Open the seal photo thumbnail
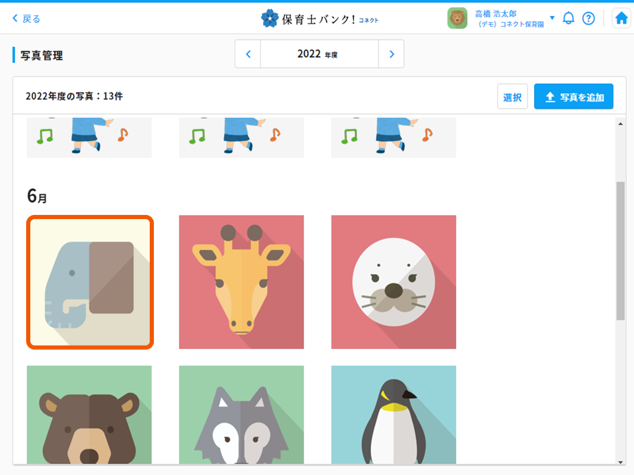Viewport: 634px width, 475px height. pos(393,282)
